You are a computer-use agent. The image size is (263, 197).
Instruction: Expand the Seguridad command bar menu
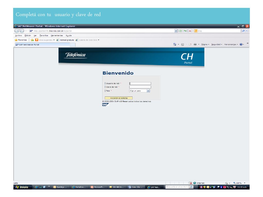pyautogui.click(x=217, y=44)
